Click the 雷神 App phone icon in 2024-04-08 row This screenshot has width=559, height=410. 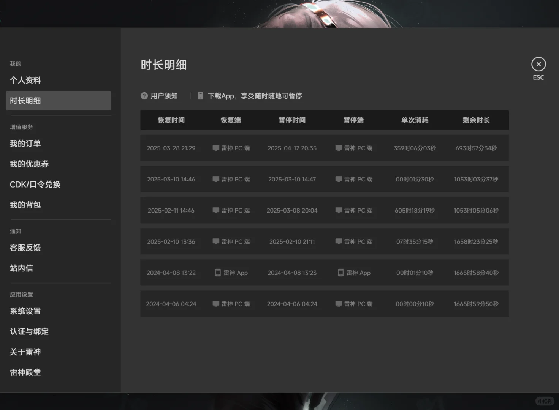point(218,272)
